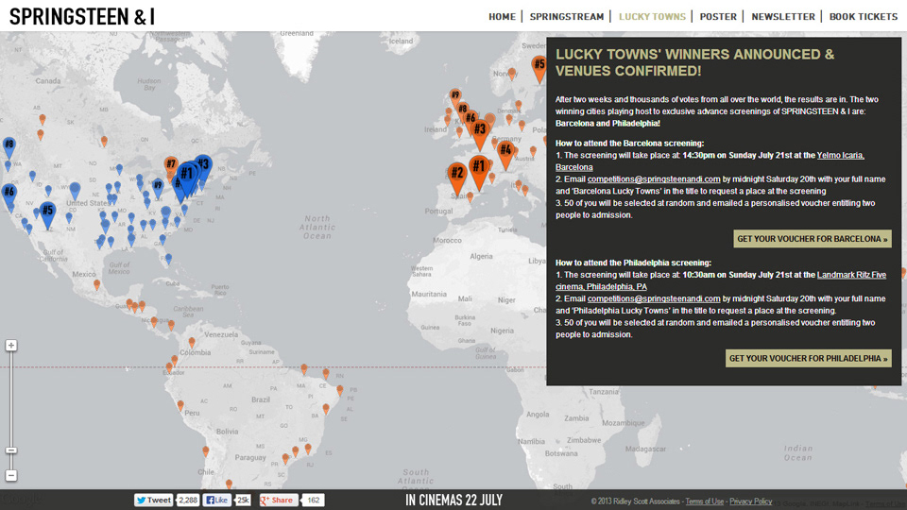907x510 pixels.
Task: Select the orange #3 pin in England
Action: (x=480, y=134)
